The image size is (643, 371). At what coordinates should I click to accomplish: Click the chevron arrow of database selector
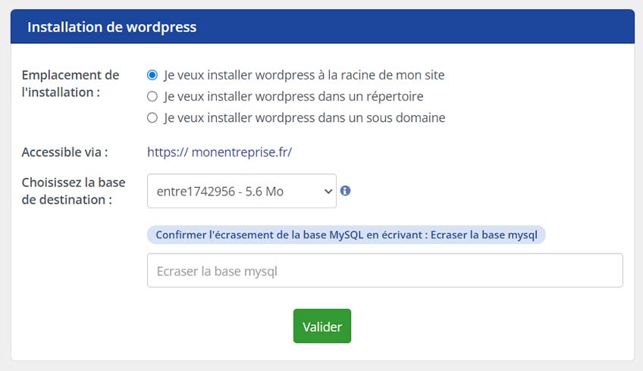(x=328, y=192)
